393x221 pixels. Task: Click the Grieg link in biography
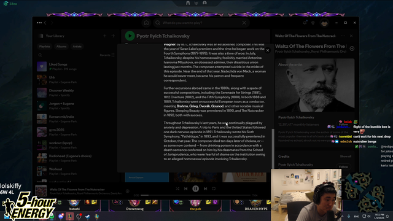193,106
